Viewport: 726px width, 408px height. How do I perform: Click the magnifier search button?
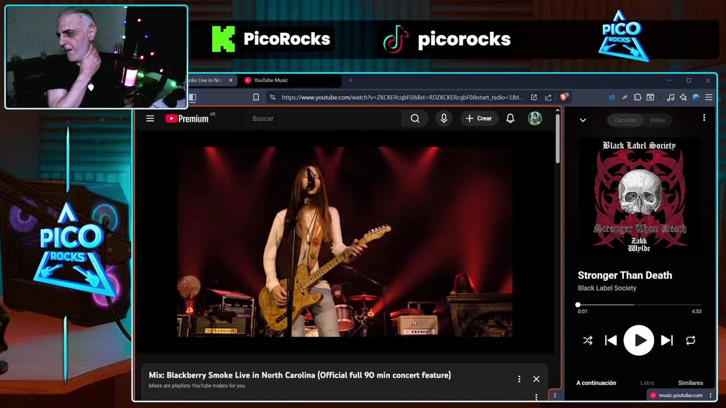tap(415, 118)
